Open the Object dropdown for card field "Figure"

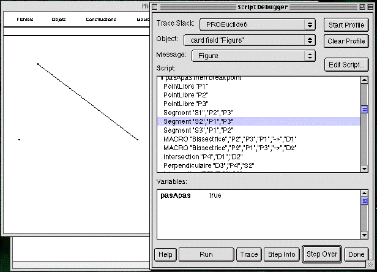249,40
